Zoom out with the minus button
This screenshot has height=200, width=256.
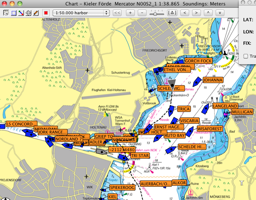point(142,13)
